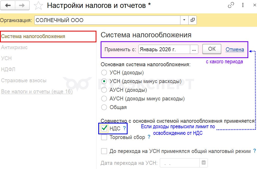Switch to the НДФЛ section
Screen dimensions: 257x169
8,69
